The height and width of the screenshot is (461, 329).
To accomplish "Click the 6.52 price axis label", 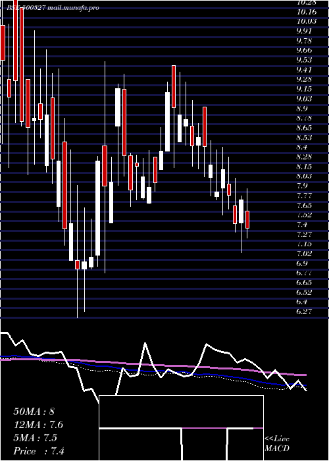I will pos(304,292).
